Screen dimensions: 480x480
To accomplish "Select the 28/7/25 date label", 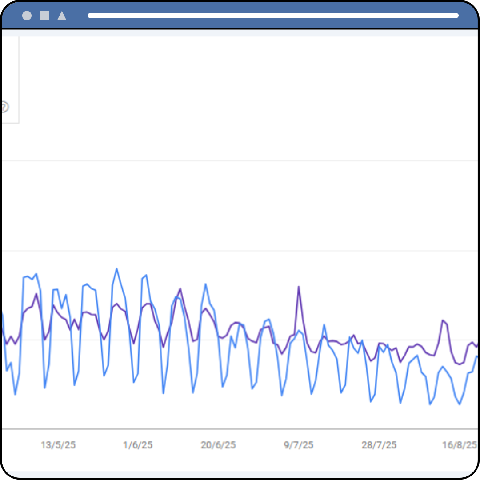I will (x=379, y=445).
